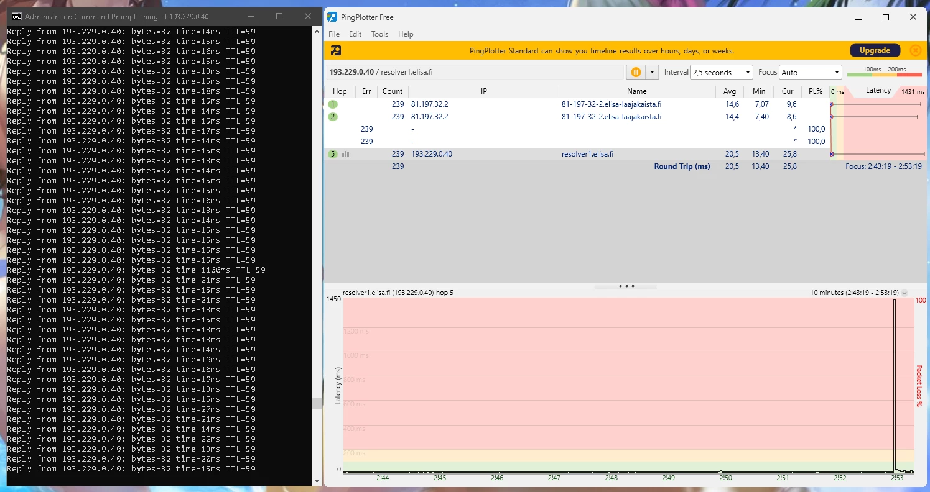Click hop 1 average value 14,6
Viewport: 930px width, 492px height.
[x=732, y=104]
